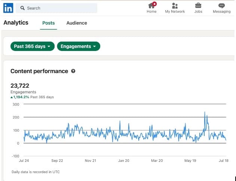The image size is (236, 181).
Task: Click the Content performance help icon
Action: [73, 71]
